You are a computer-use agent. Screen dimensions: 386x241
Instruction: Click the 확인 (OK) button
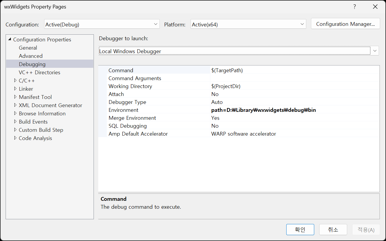coord(300,230)
